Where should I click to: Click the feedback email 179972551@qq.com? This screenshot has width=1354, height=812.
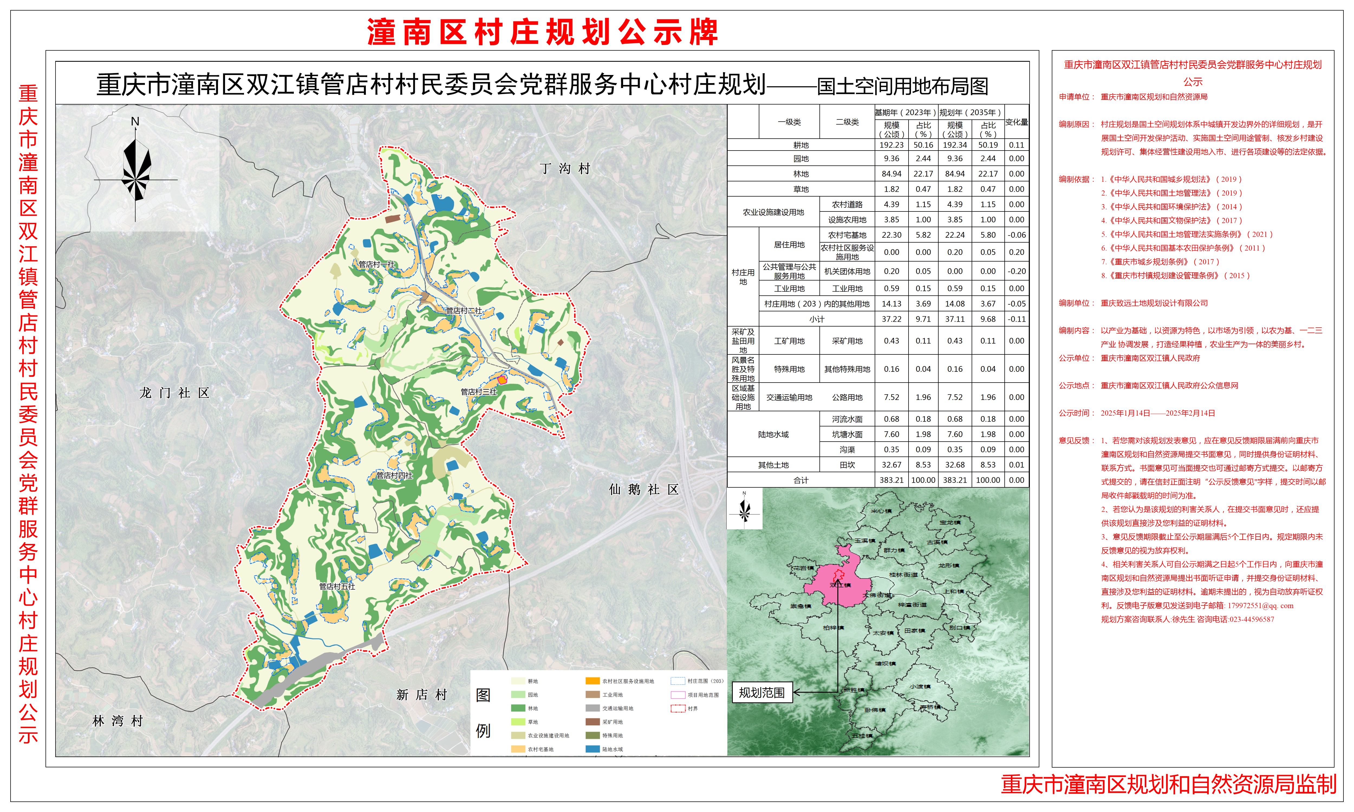1260,606
